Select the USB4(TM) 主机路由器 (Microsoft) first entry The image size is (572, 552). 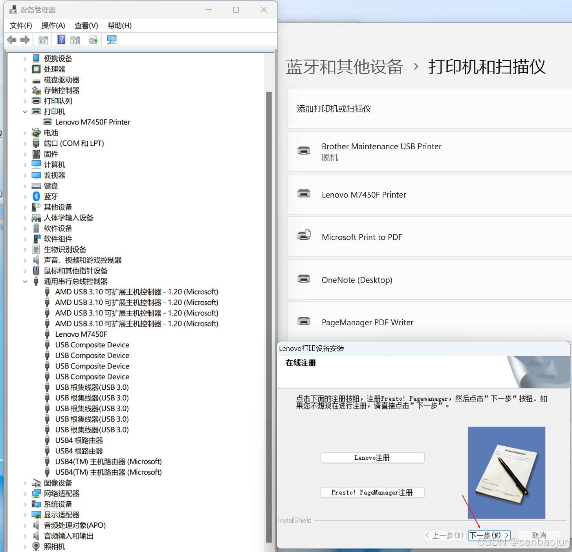click(x=108, y=462)
